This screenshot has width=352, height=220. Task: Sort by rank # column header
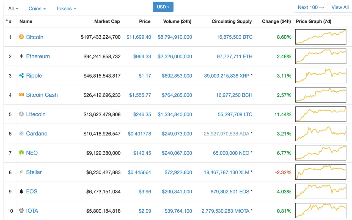coord(10,21)
